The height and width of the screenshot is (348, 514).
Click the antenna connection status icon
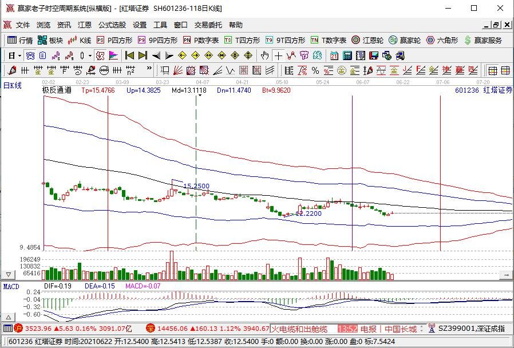pos(432,329)
